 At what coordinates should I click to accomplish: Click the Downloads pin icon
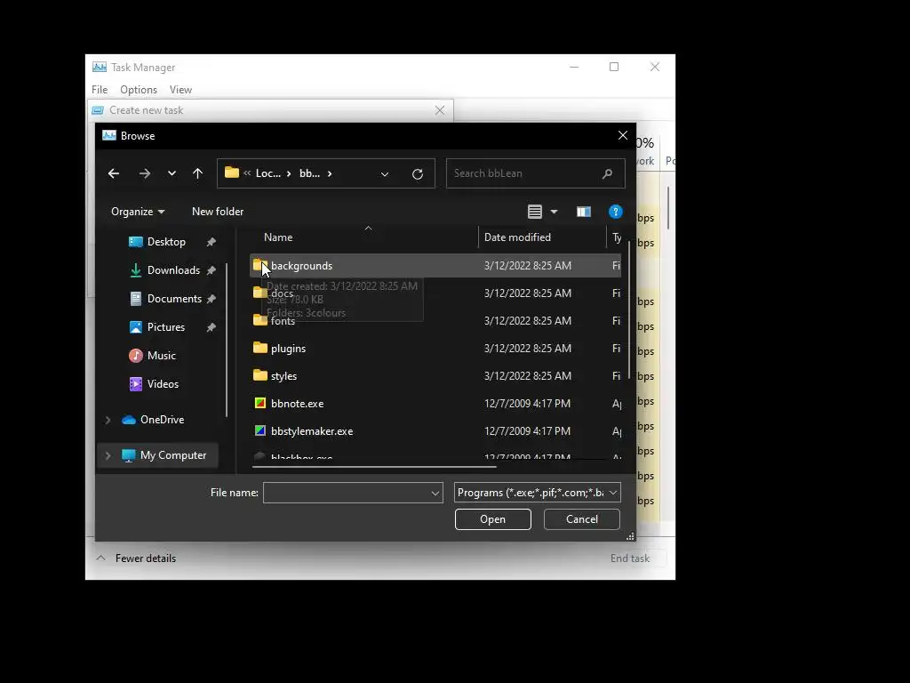coord(212,270)
